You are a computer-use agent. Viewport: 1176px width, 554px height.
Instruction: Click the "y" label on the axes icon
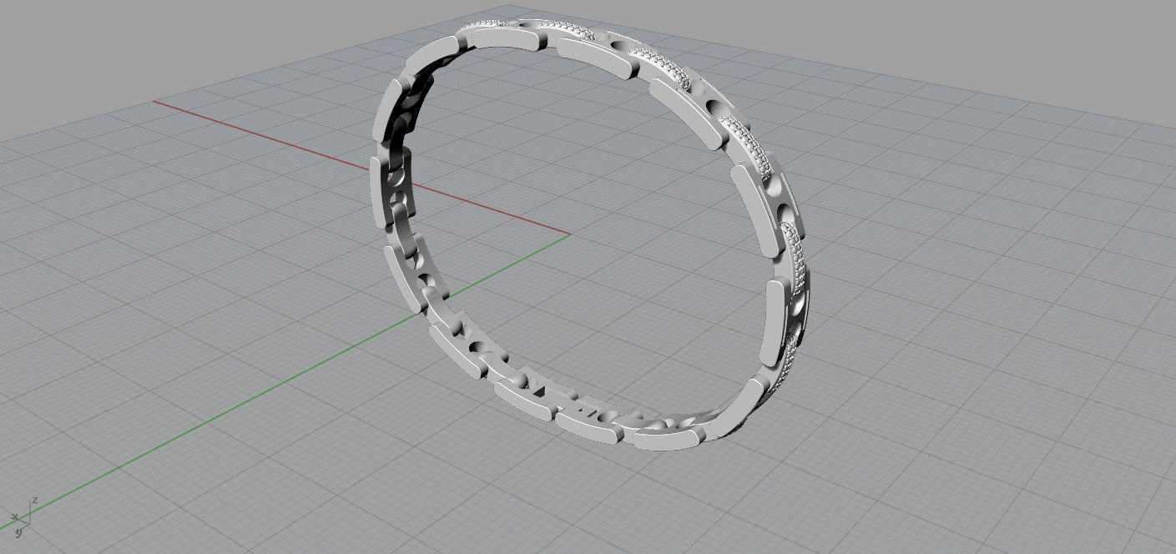[19, 532]
